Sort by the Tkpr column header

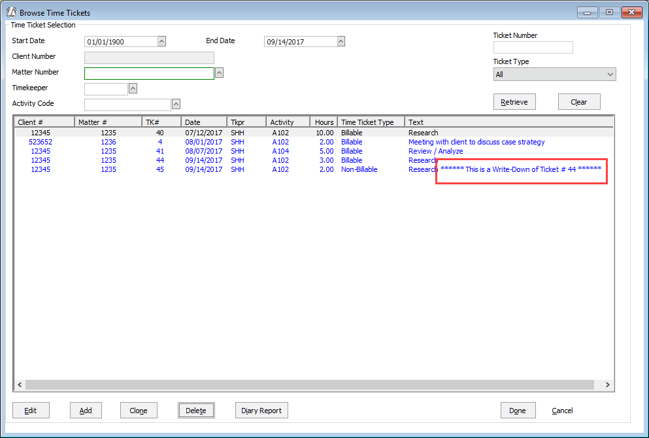tap(246, 122)
